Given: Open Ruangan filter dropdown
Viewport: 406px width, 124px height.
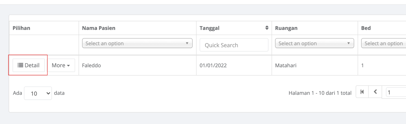Looking at the screenshot, I should 314,43.
